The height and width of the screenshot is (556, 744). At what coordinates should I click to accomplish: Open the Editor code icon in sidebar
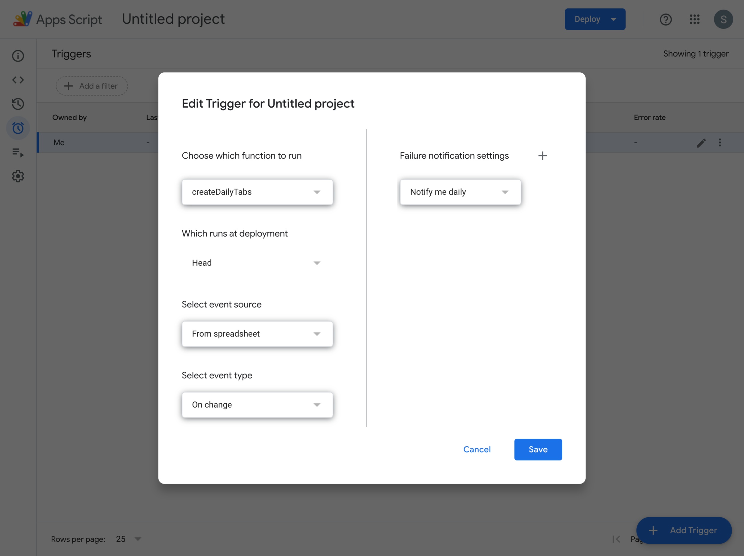(x=18, y=80)
